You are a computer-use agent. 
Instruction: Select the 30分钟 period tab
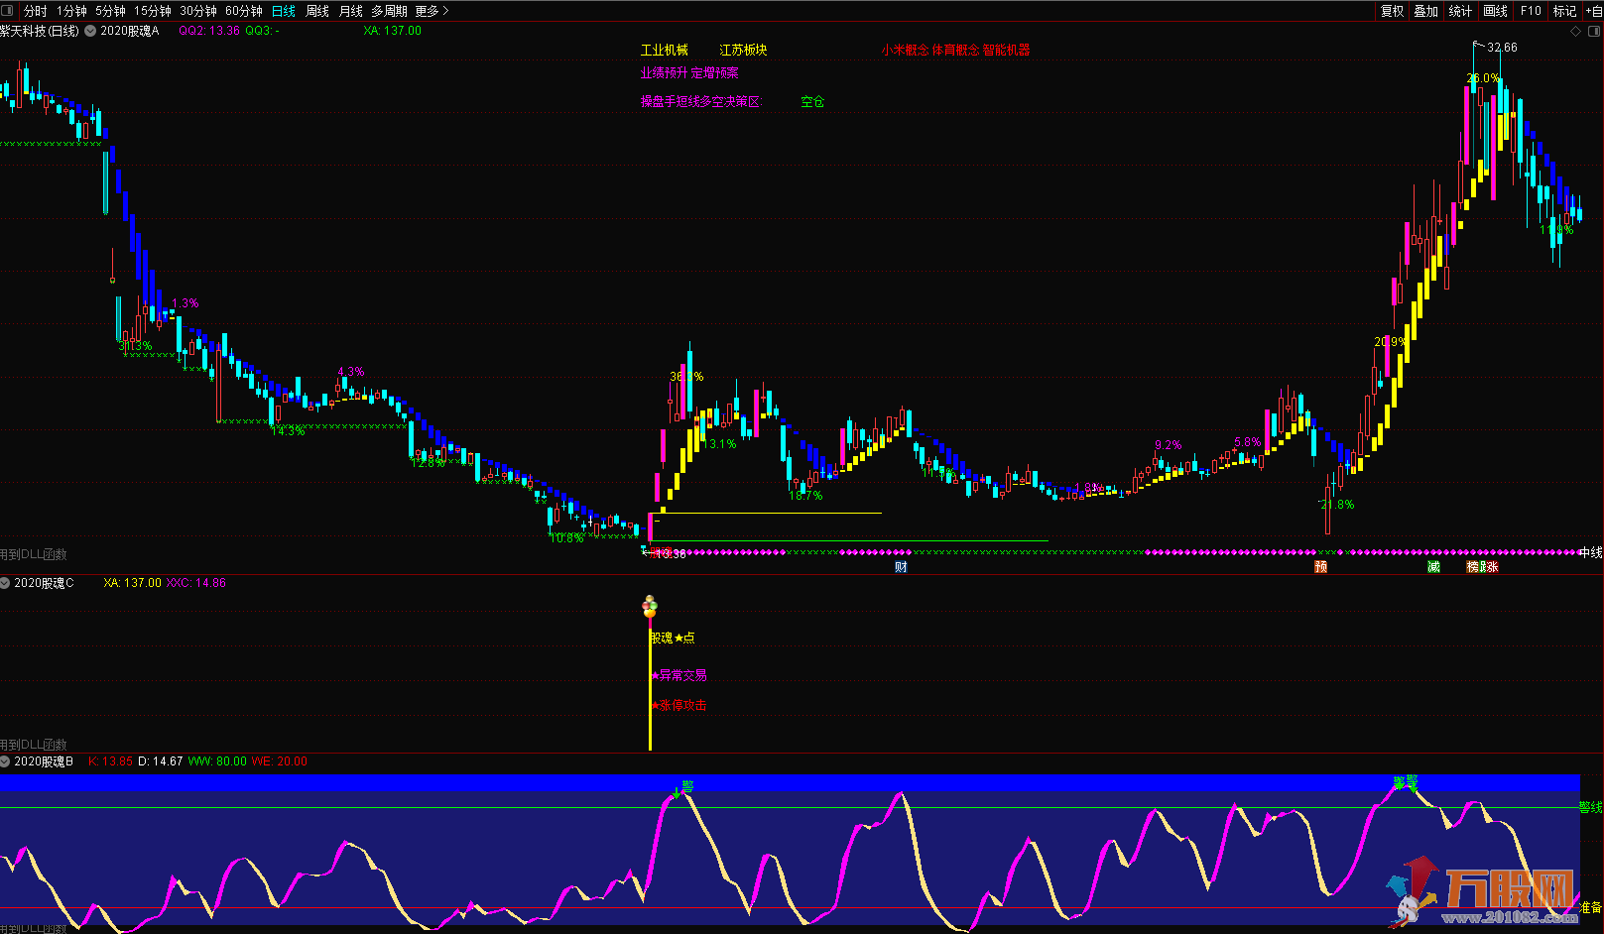(198, 11)
